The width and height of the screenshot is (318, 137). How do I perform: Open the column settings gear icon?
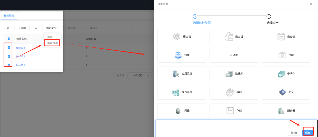tap(36, 28)
